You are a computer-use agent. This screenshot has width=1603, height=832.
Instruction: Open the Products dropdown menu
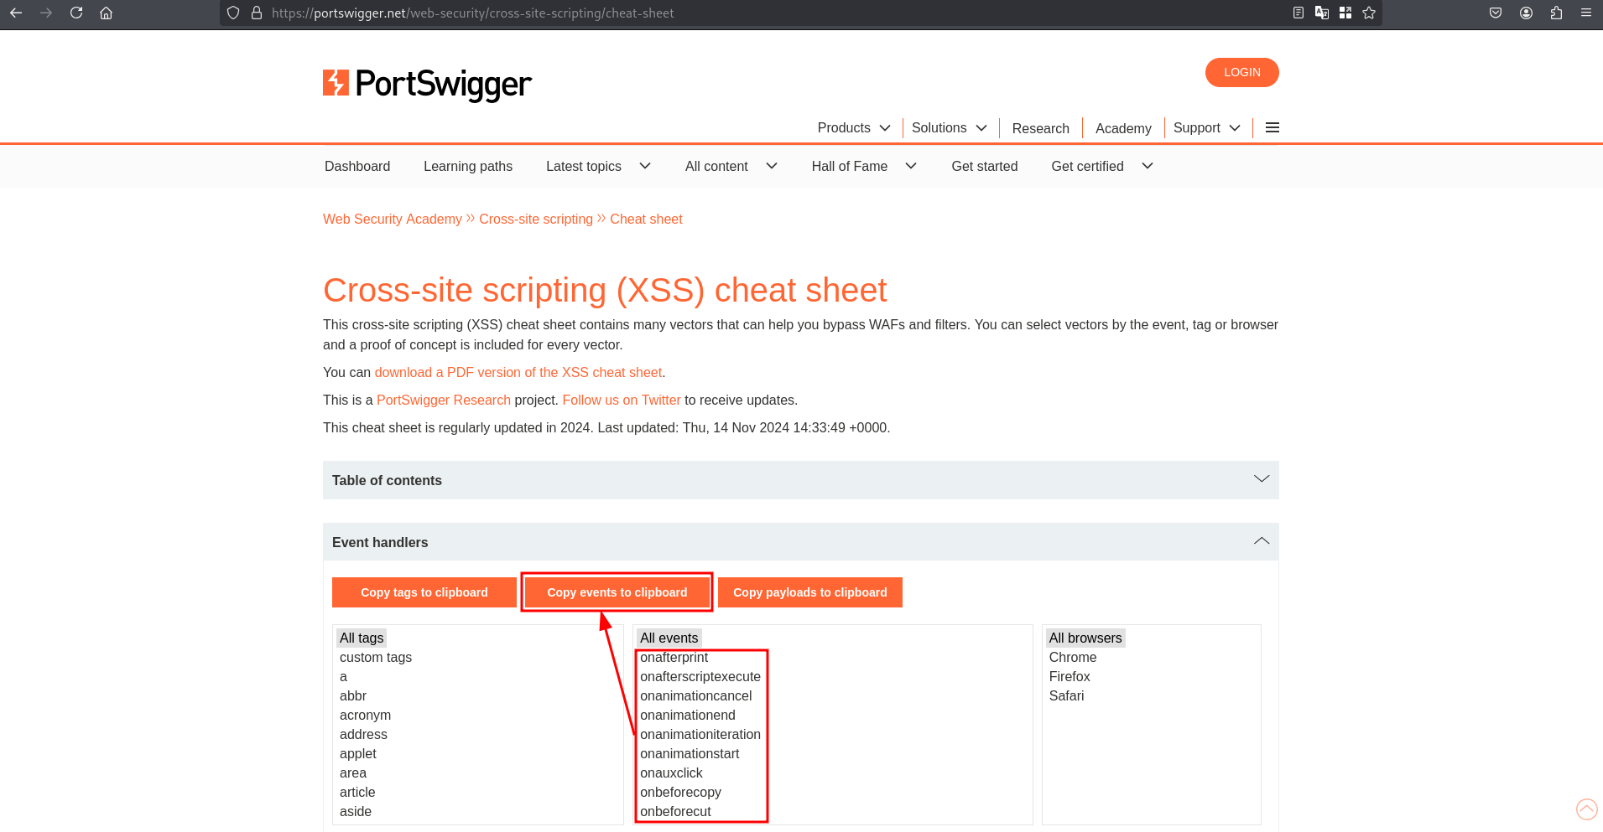coord(853,127)
